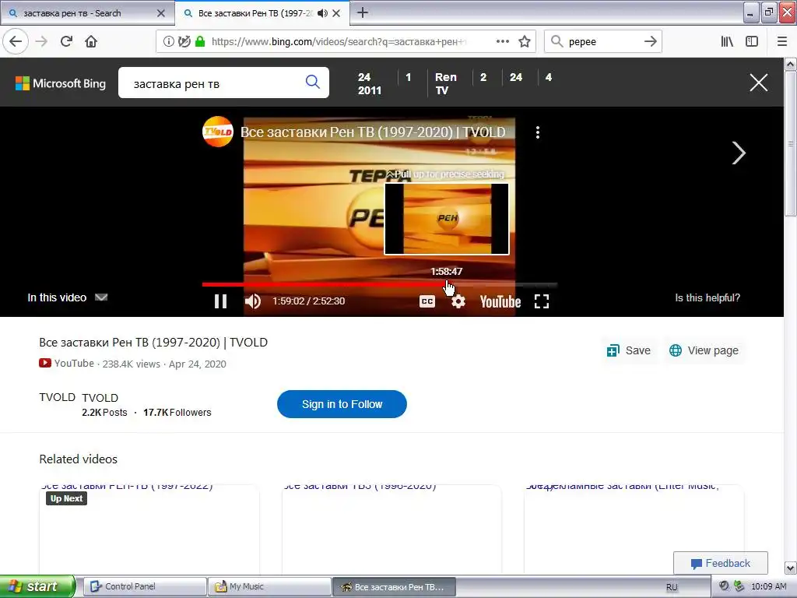797x598 pixels.
Task: Click Sign in to Follow button
Action: [342, 404]
